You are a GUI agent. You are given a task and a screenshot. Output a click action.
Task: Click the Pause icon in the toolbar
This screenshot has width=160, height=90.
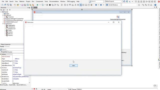tap(47, 5)
